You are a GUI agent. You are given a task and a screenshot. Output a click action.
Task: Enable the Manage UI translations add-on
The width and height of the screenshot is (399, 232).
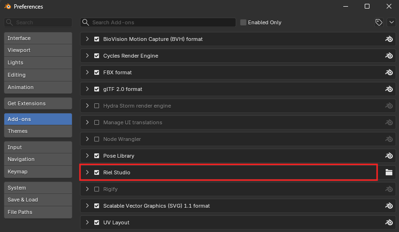pos(97,122)
